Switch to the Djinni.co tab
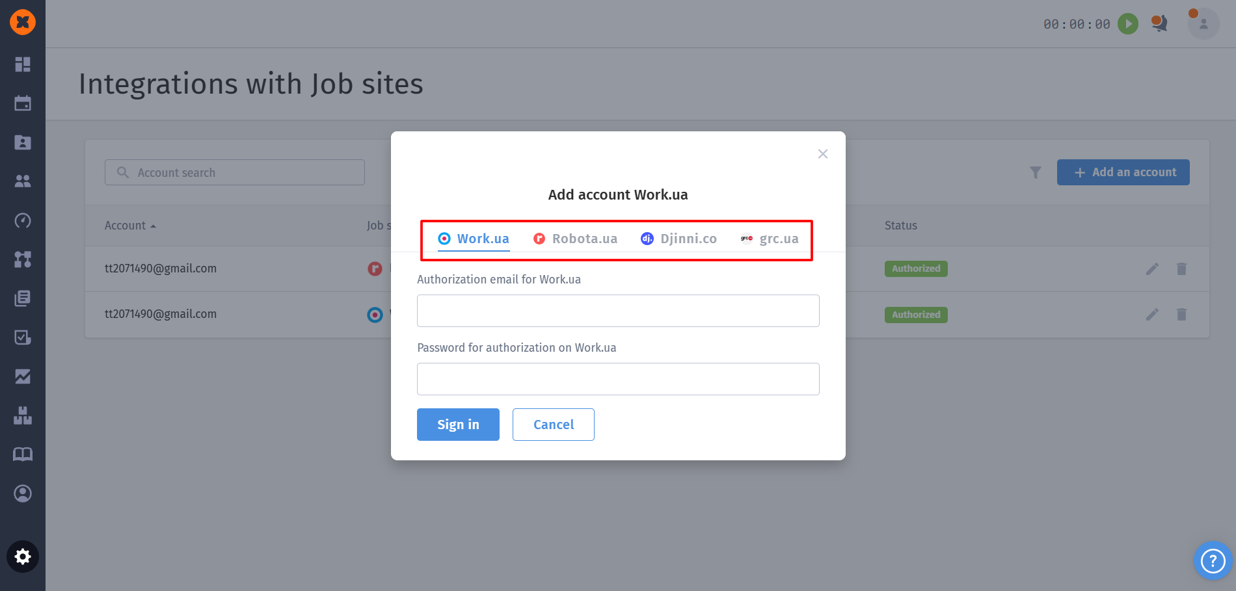 [679, 239]
